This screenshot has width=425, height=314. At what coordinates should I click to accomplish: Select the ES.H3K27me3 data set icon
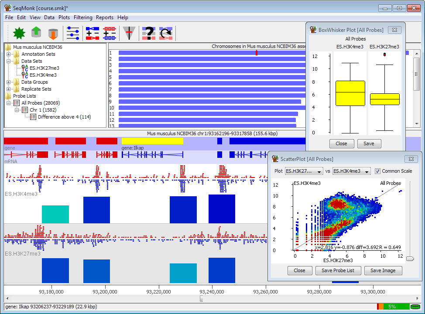pyautogui.click(x=25, y=68)
